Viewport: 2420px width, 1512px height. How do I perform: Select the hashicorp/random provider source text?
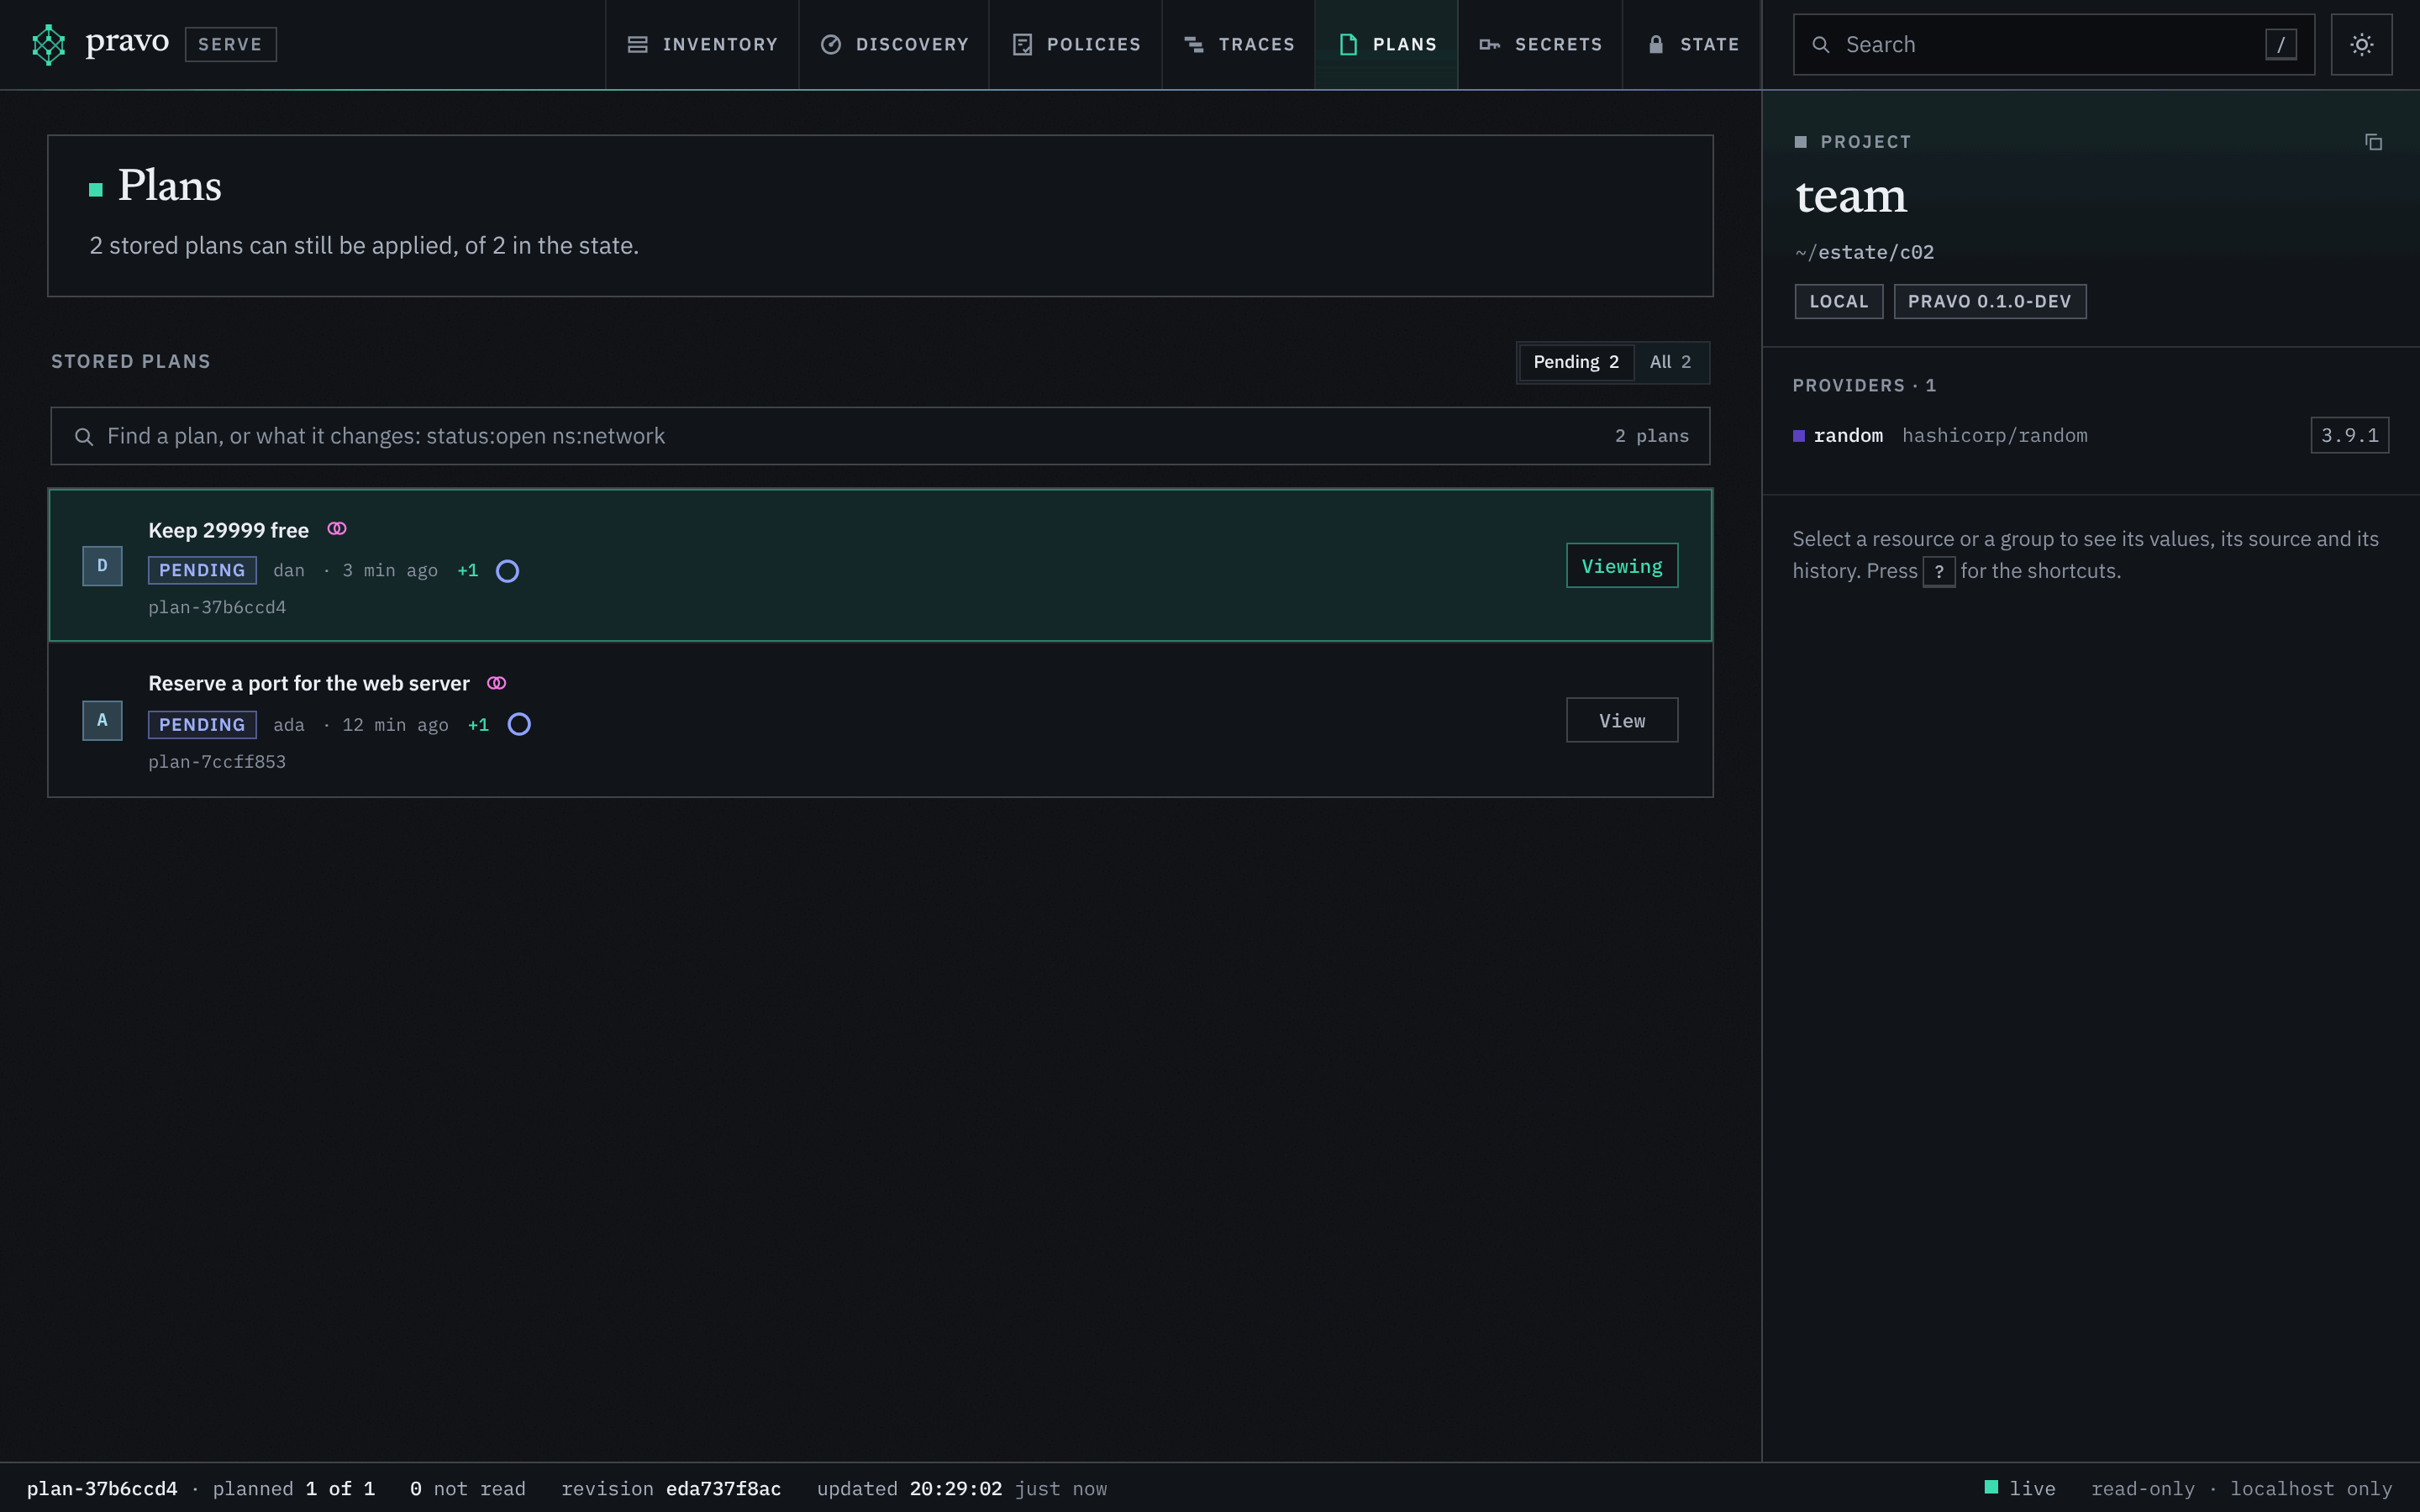pyautogui.click(x=1995, y=436)
